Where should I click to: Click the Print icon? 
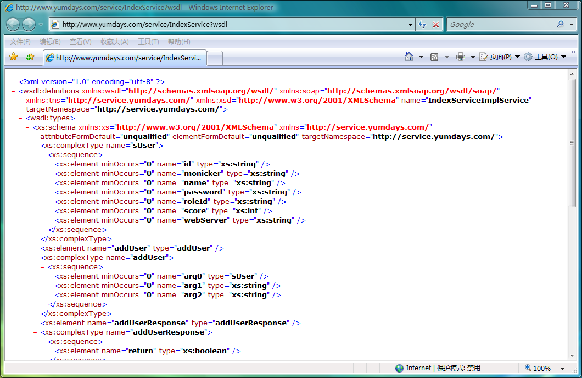tap(461, 57)
